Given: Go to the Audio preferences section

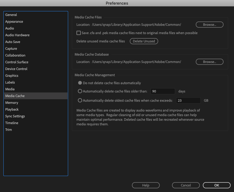Looking at the screenshot, I should click(x=36, y=28).
